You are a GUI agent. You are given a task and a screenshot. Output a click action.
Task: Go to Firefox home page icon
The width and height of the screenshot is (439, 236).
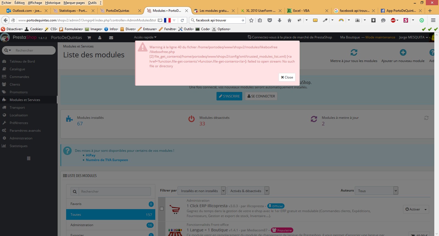pyautogui.click(x=289, y=20)
